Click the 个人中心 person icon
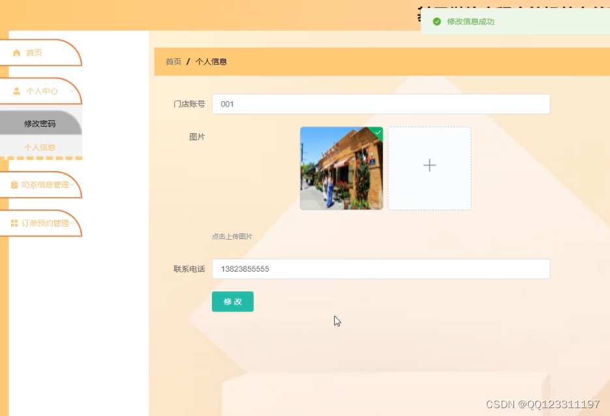Screen dimensions: 610x416 [16, 92]
